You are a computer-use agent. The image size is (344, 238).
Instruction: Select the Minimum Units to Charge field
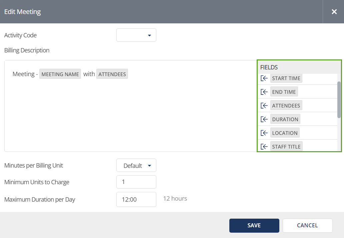click(x=136, y=182)
